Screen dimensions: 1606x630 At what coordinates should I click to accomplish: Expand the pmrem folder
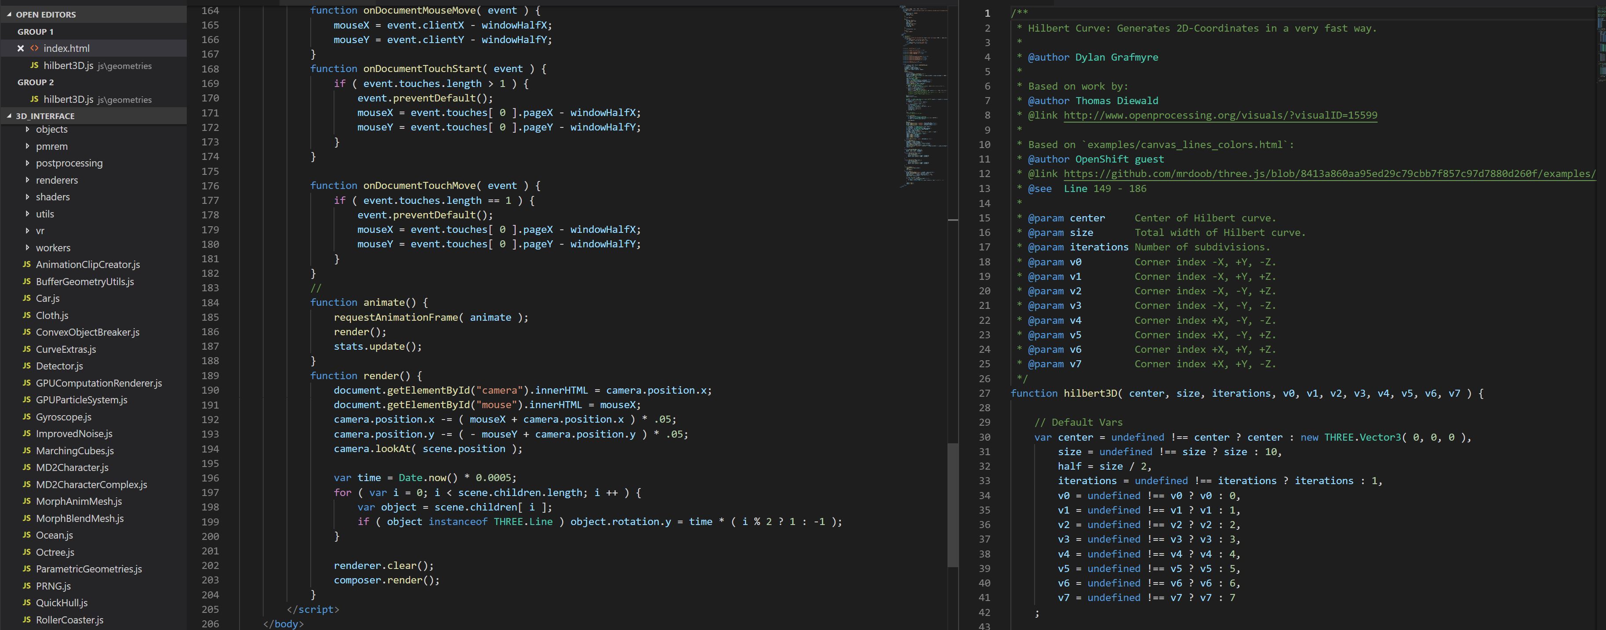[x=27, y=146]
